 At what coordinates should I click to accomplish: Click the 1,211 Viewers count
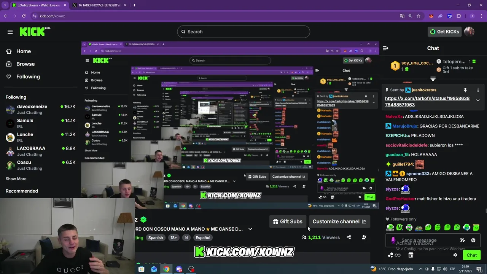(x=321, y=237)
